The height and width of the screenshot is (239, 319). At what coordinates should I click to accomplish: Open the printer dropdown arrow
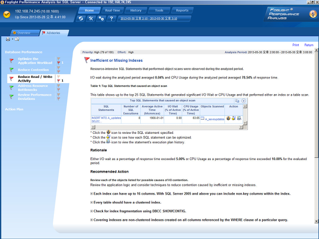point(13,39)
